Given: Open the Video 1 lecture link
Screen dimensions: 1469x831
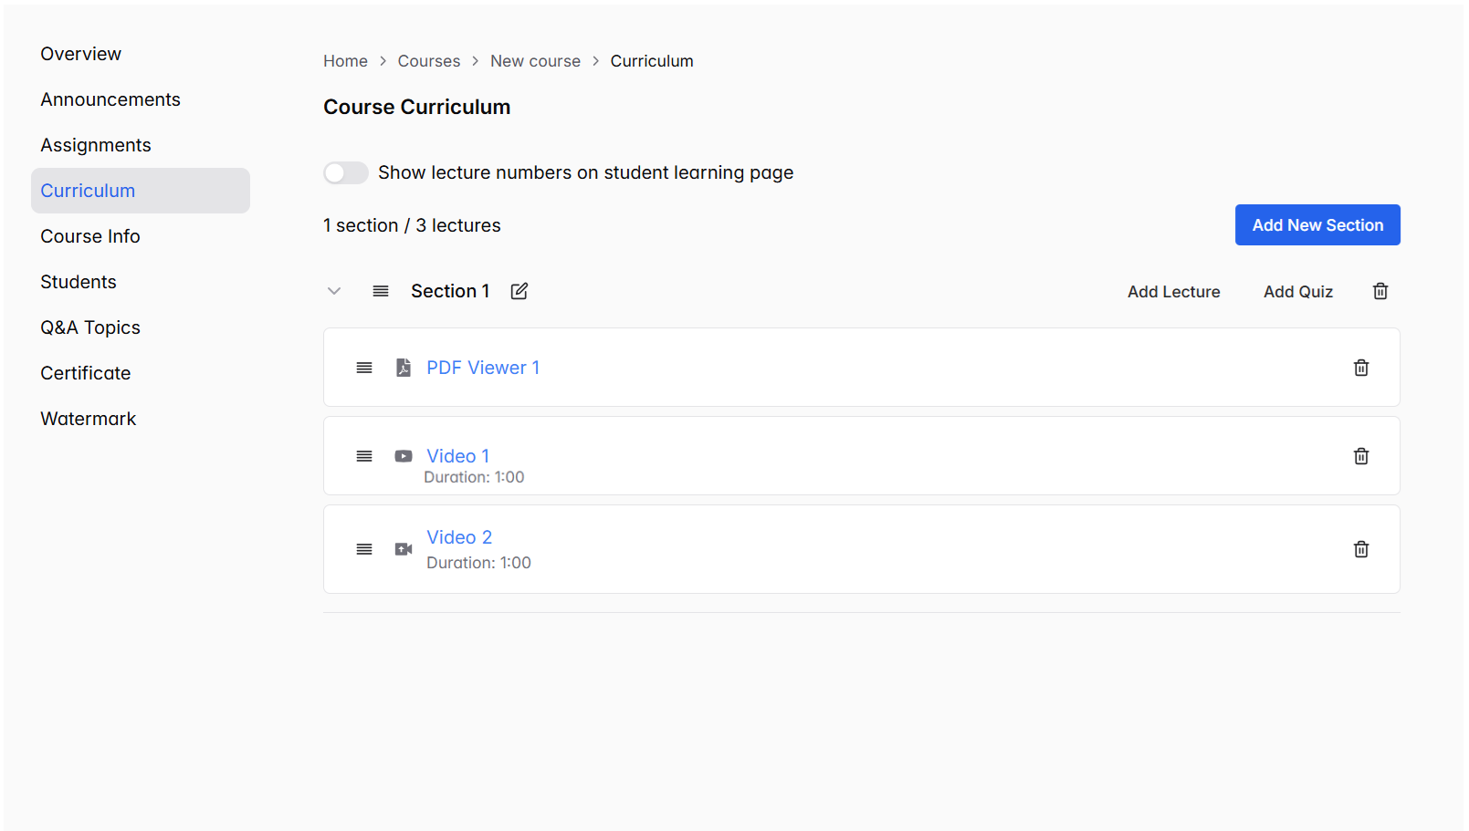Looking at the screenshot, I should pyautogui.click(x=457, y=455).
